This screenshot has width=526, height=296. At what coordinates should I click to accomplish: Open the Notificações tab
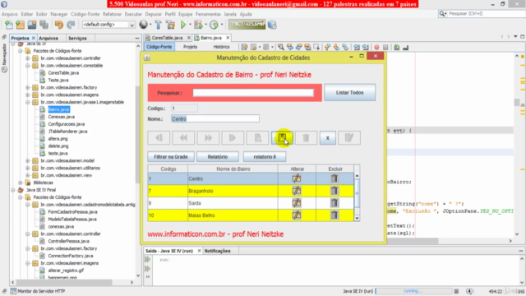coord(217,251)
